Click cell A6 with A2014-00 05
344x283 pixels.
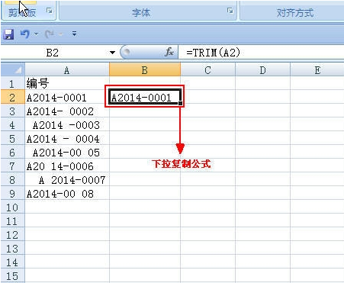pos(67,152)
